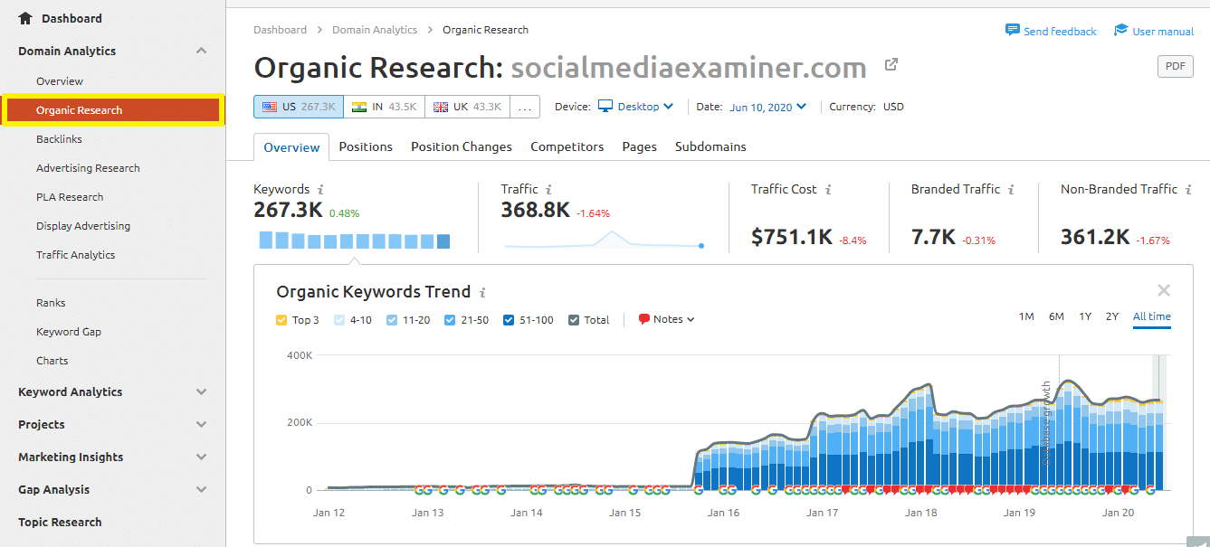The image size is (1210, 547).
Task: Click the desktop monitor device icon
Action: tap(606, 107)
